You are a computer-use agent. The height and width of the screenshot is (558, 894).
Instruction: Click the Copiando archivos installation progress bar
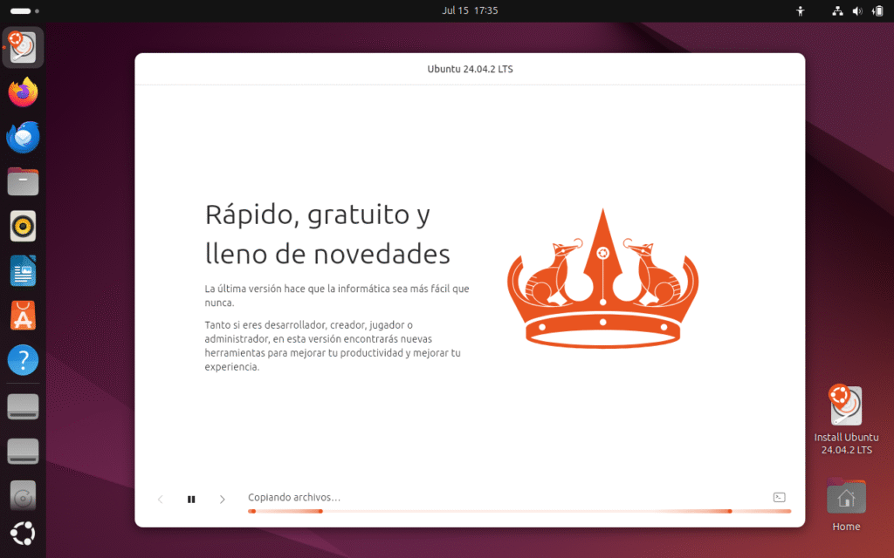(519, 511)
